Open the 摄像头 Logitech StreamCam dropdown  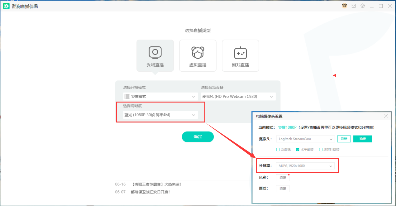305,139
